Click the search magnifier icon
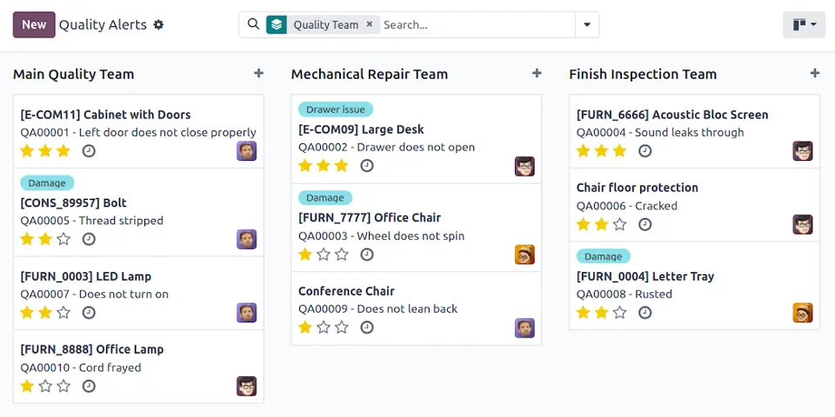Viewport: 835px width, 417px height. point(253,24)
